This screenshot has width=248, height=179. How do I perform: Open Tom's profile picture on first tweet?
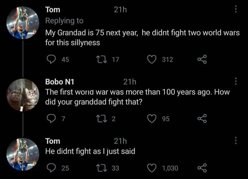click(23, 23)
